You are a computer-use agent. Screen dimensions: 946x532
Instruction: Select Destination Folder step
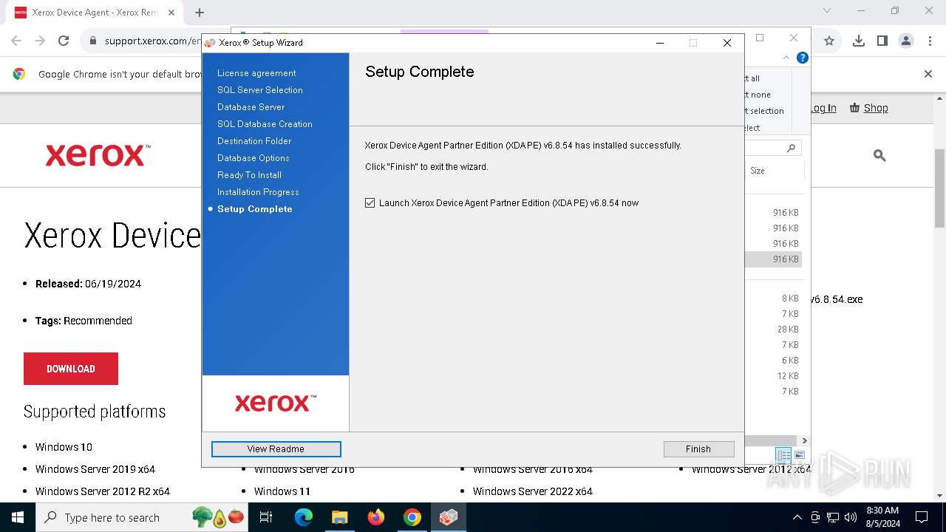(254, 141)
